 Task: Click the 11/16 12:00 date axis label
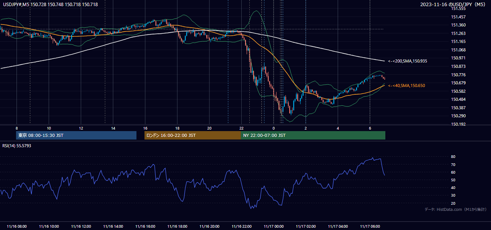(81, 226)
